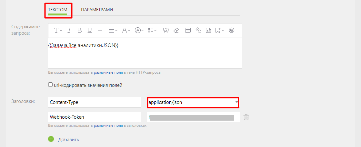Viewport: 361px width, 147px height.
Task: Switch to the ТЕКСТОМ tab
Action: click(57, 10)
